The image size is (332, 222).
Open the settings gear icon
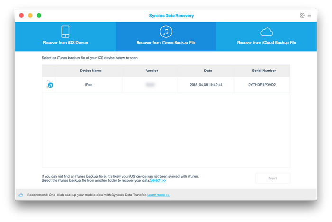point(302,15)
